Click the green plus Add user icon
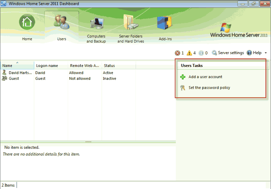The width and height of the screenshot is (271, 189). (183, 77)
